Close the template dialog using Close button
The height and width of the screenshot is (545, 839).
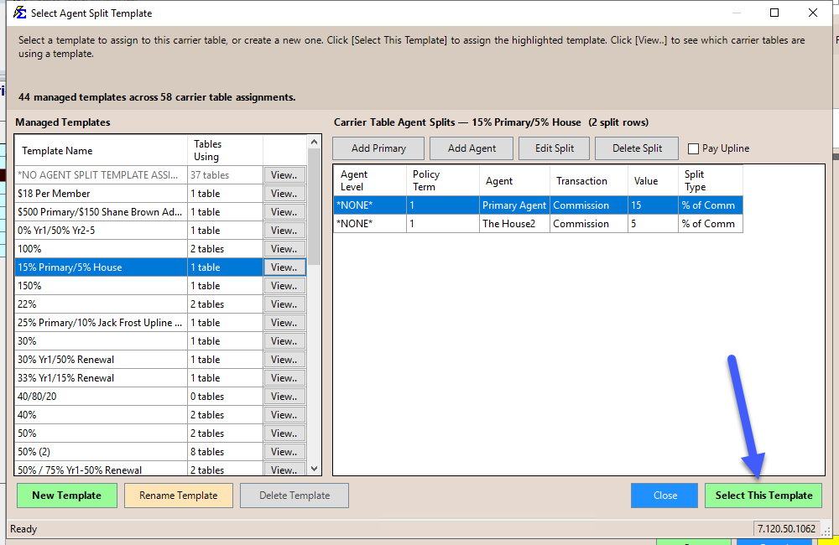(664, 496)
